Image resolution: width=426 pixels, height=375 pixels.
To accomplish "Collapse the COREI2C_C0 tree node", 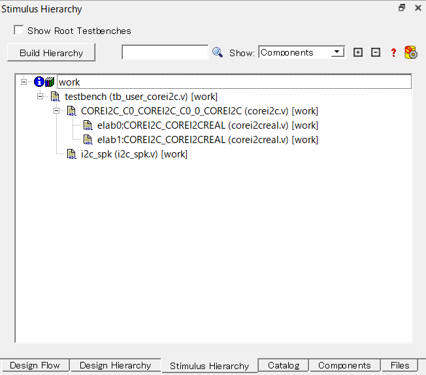I will point(57,111).
